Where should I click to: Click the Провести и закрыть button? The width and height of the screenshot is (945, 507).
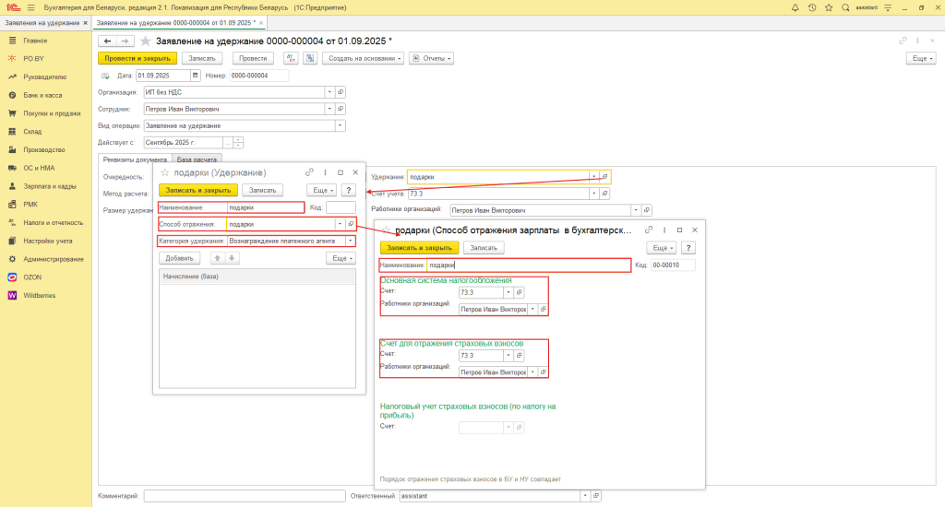click(136, 58)
